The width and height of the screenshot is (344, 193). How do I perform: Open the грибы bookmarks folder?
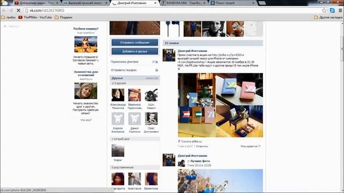tap(9, 17)
